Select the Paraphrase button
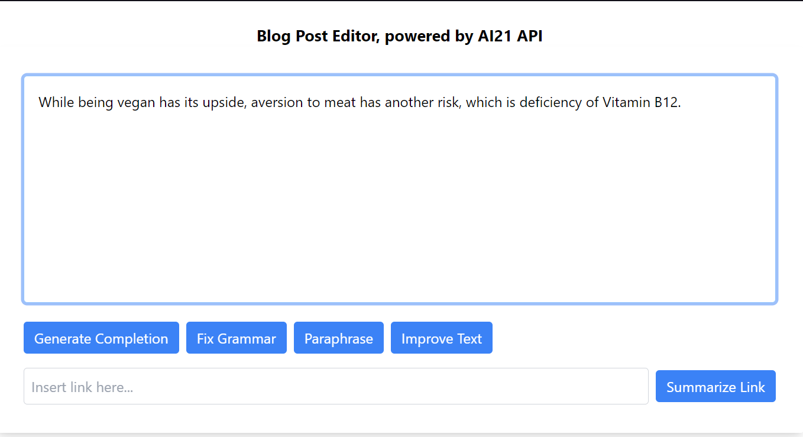The image size is (803, 437). 338,338
